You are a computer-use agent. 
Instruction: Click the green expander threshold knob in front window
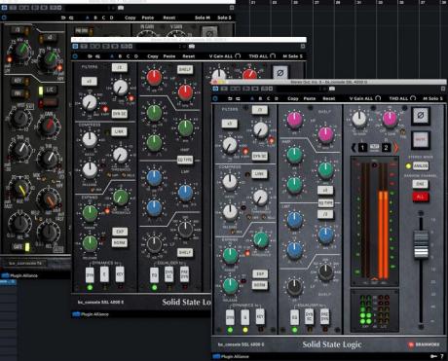click(x=260, y=240)
